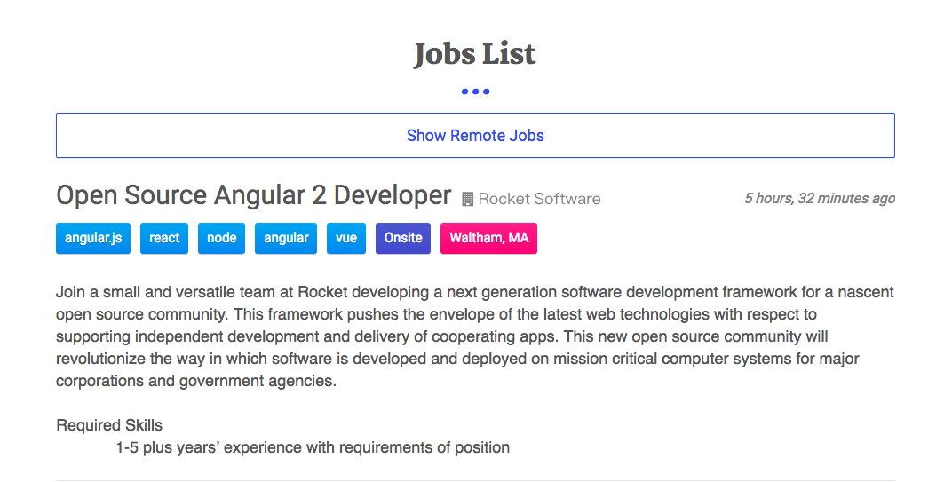Click the '1-5 plus years' experience' line
The width and height of the screenshot is (952, 482).
[x=313, y=447]
